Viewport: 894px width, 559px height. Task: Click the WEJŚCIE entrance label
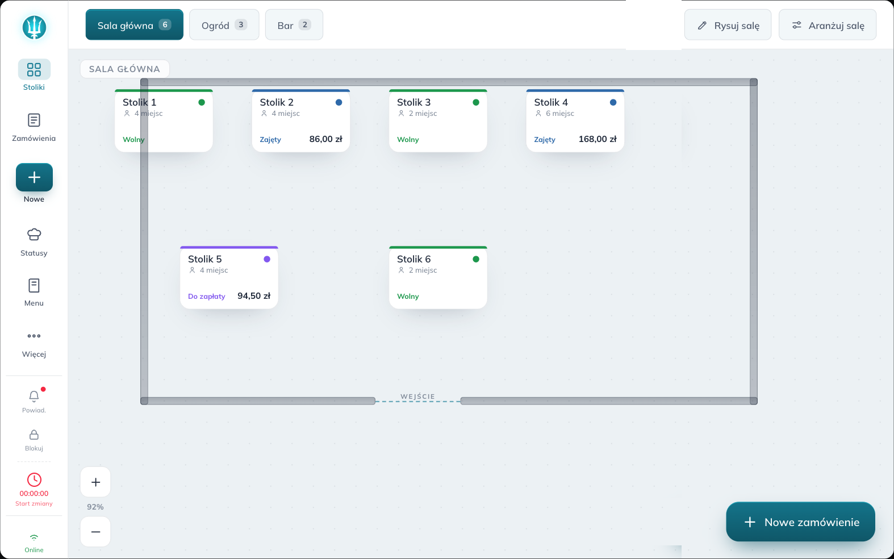(417, 397)
